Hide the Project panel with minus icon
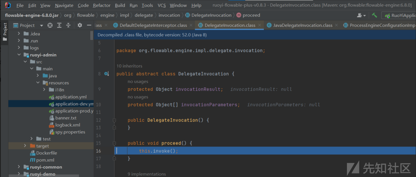Viewport: 416px width, 177px height. [x=89, y=25]
